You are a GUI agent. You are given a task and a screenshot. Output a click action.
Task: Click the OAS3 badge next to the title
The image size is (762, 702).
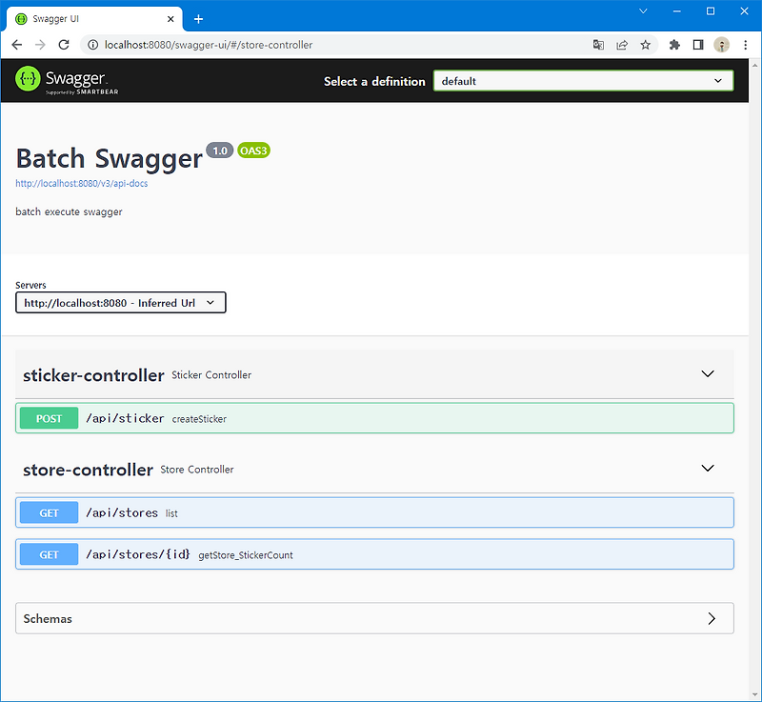(253, 150)
